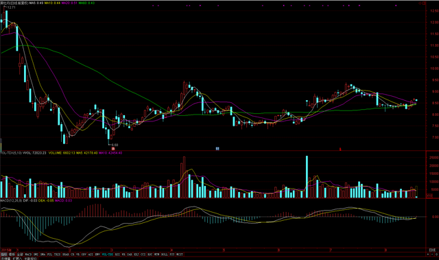
Task: Select the PSY indicator tab
Action: (171, 255)
